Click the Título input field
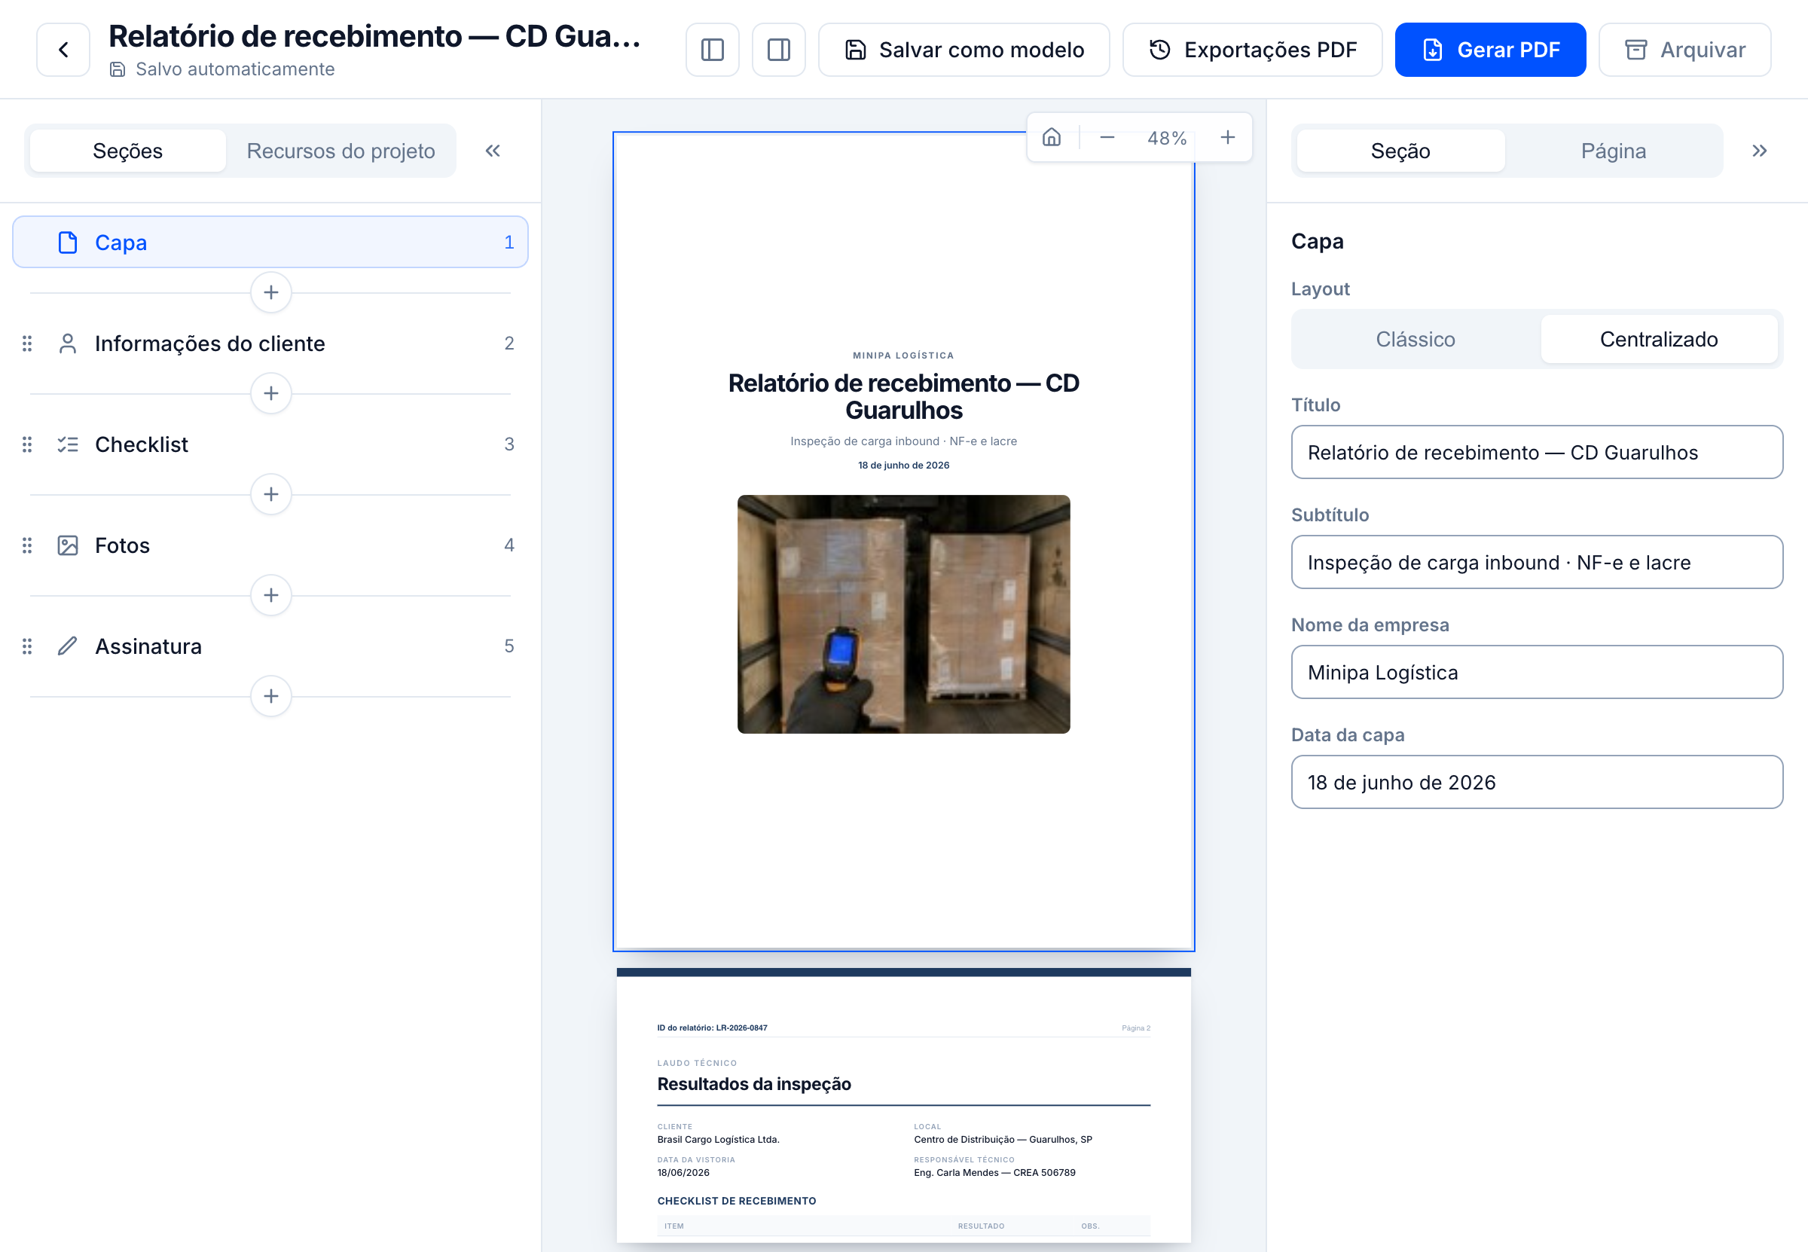This screenshot has height=1252, width=1808. click(1536, 452)
